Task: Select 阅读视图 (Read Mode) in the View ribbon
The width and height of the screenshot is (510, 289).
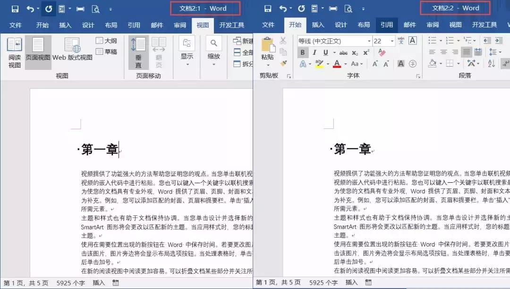Action: click(x=14, y=52)
